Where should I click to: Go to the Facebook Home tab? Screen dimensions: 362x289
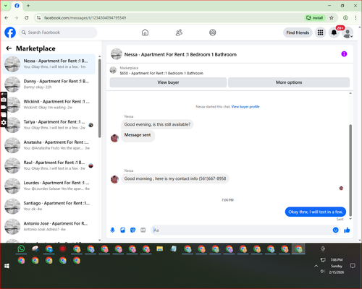point(145,33)
